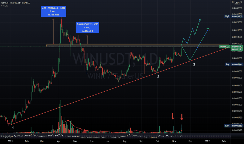Click the Avg price label tag
The width and height of the screenshot is (244, 144).
click(228, 64)
